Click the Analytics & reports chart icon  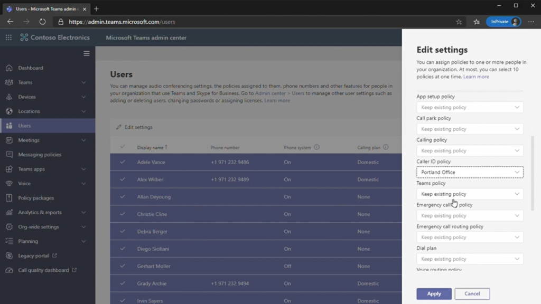tap(9, 213)
